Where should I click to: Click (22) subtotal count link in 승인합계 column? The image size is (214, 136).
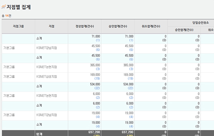130,88
